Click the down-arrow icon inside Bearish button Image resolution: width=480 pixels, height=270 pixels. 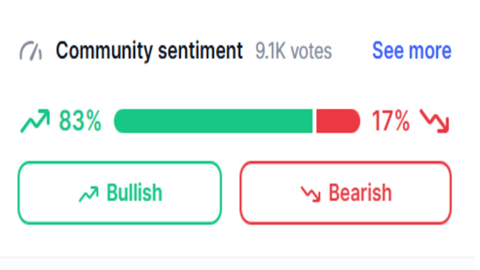[311, 194]
